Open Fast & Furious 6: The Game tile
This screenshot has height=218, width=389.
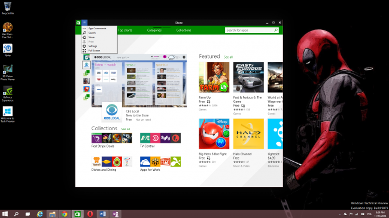[248, 77]
